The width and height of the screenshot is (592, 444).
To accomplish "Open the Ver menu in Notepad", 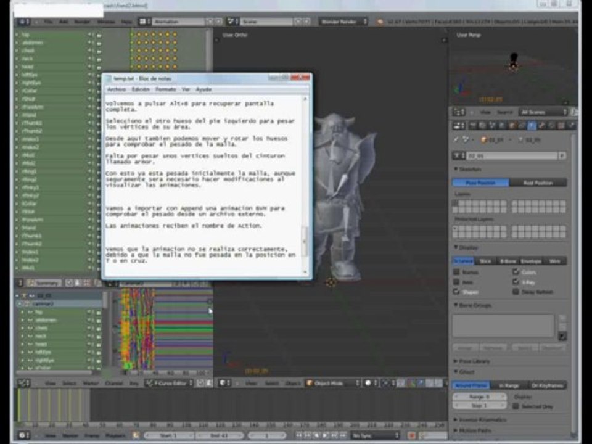I will tap(186, 89).
